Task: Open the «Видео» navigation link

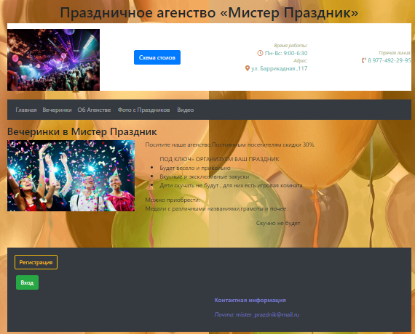Action: click(186, 110)
